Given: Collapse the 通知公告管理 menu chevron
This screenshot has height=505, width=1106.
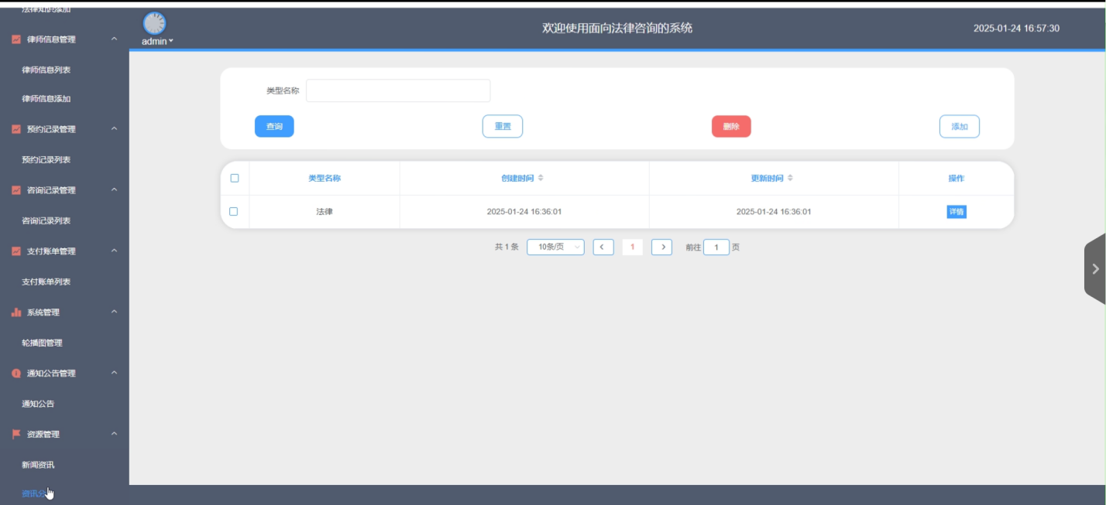Looking at the screenshot, I should click(x=114, y=373).
